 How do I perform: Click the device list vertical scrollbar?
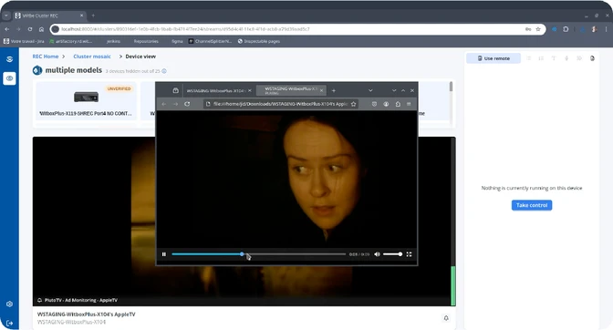click(451, 87)
